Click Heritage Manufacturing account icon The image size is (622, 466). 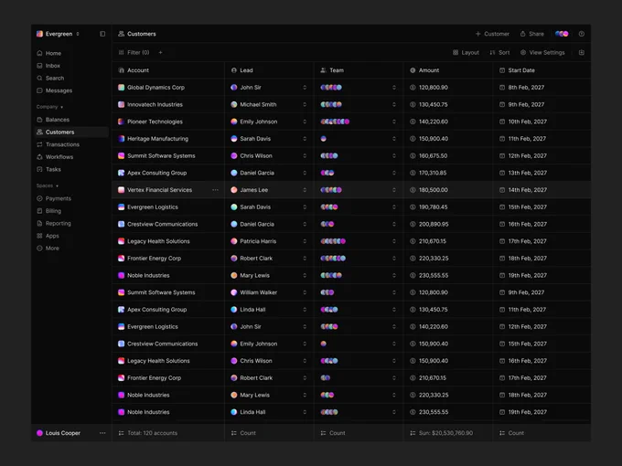click(x=122, y=139)
